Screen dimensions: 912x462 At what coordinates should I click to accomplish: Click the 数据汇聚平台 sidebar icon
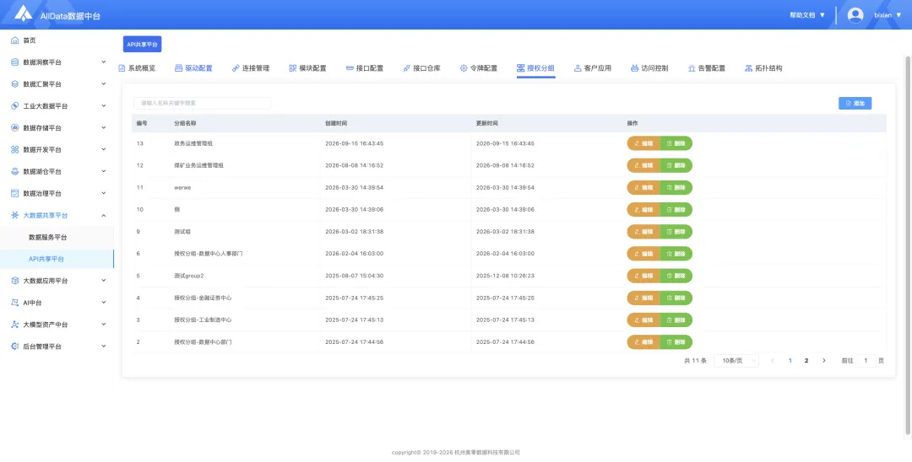pyautogui.click(x=15, y=84)
